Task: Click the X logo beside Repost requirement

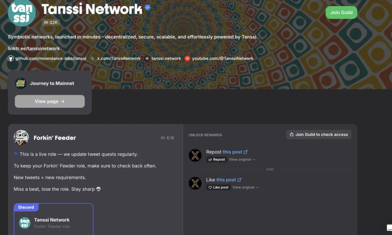Action: pyautogui.click(x=195, y=156)
